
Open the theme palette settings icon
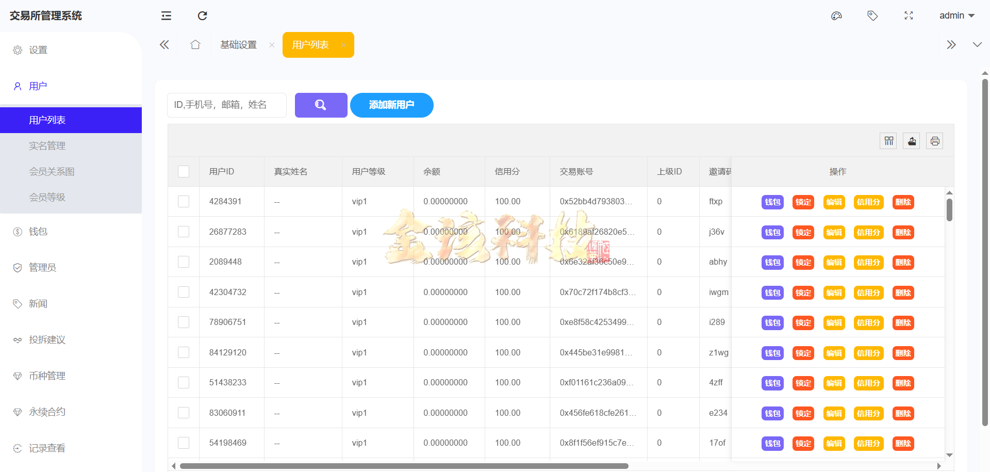[836, 15]
